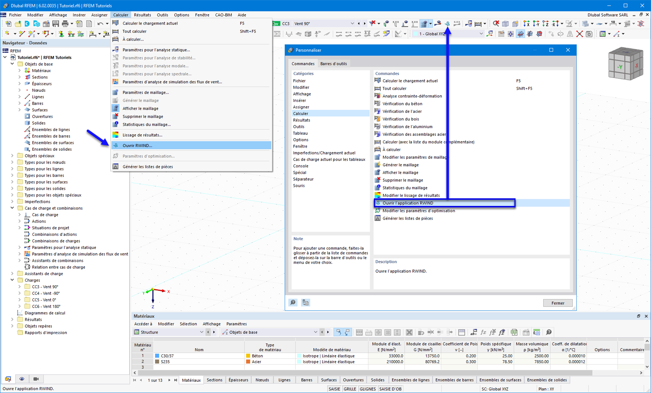Click the search magnifier in the Personnaliser dialog

pyautogui.click(x=293, y=302)
